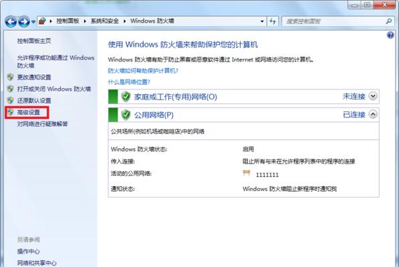Expand arrow after 系统和安全 breadcrumb
The height and width of the screenshot is (267, 399).
click(x=124, y=21)
